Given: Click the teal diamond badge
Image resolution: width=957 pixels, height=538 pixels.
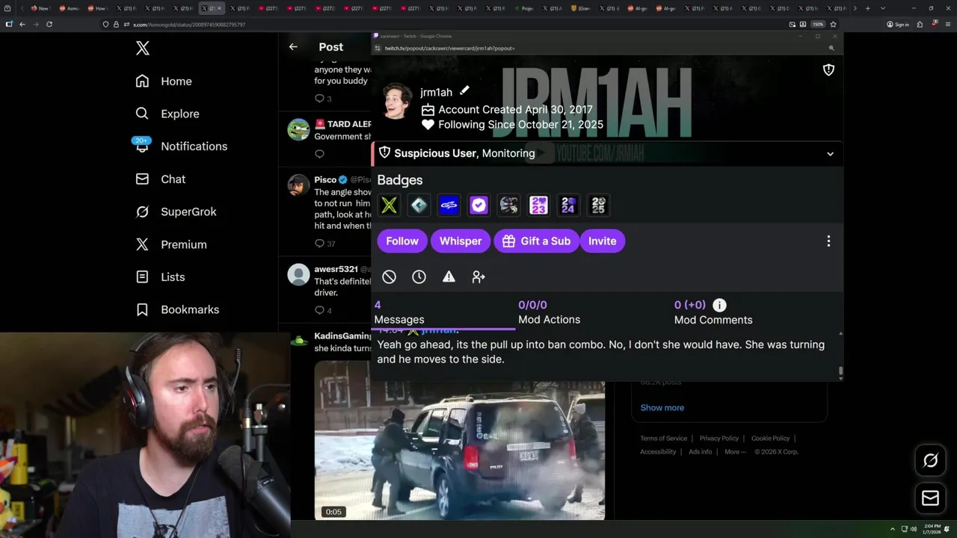Looking at the screenshot, I should point(419,205).
